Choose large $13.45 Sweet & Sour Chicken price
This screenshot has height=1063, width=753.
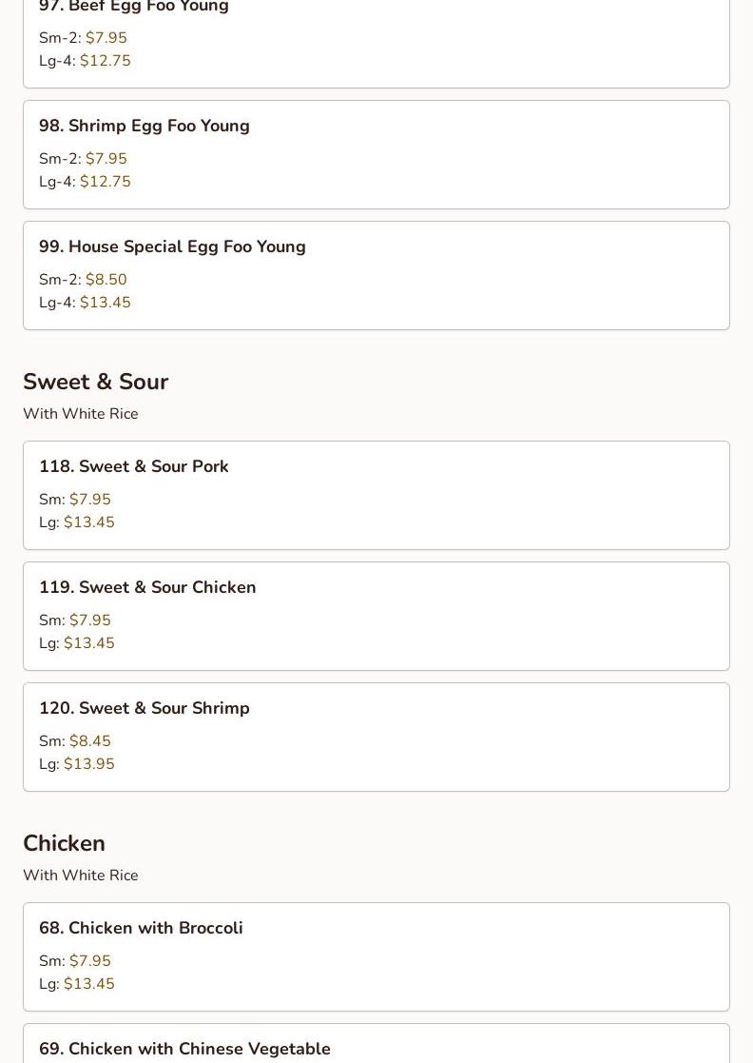(88, 643)
